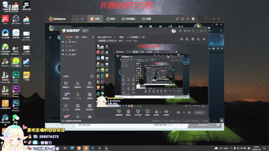Open the danmaku assistant tool
The width and height of the screenshot is (269, 151).
pos(66,85)
